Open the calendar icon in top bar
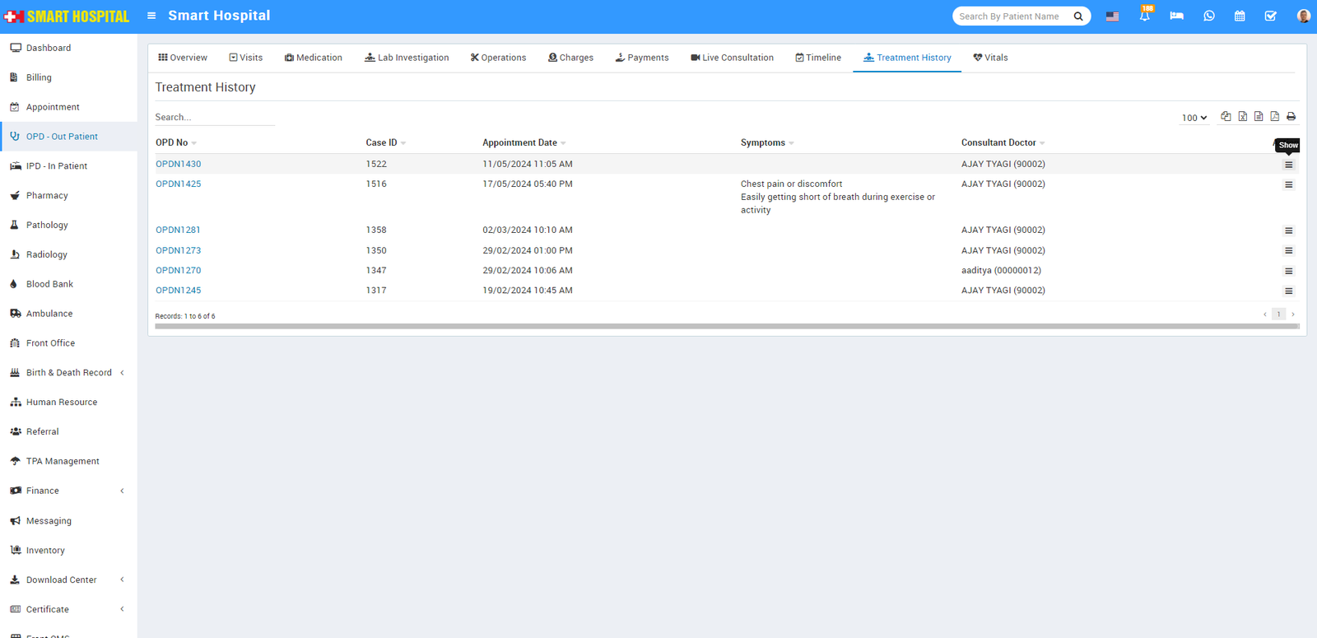Image resolution: width=1317 pixels, height=638 pixels. coord(1240,16)
